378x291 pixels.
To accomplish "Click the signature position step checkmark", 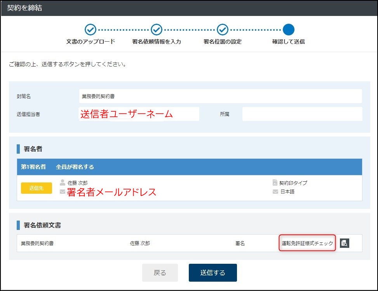I will pyautogui.click(x=222, y=30).
